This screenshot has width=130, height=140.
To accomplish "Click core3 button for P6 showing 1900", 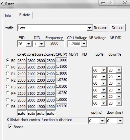I will pyautogui.click(x=51, y=107).
